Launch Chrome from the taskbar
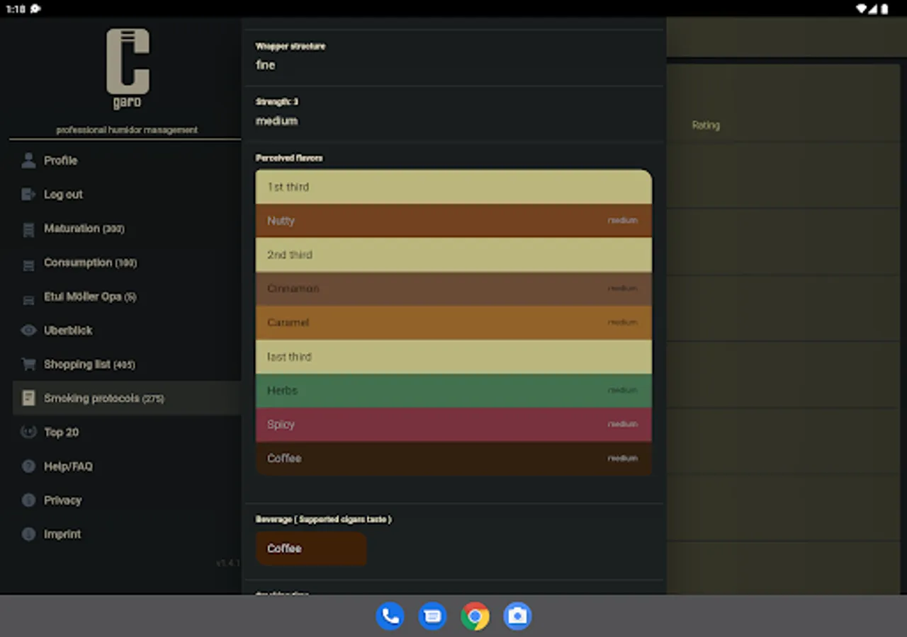This screenshot has width=907, height=637. coord(475,616)
